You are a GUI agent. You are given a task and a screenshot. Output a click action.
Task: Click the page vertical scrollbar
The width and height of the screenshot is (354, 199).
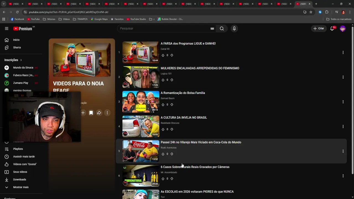pyautogui.click(x=352, y=101)
